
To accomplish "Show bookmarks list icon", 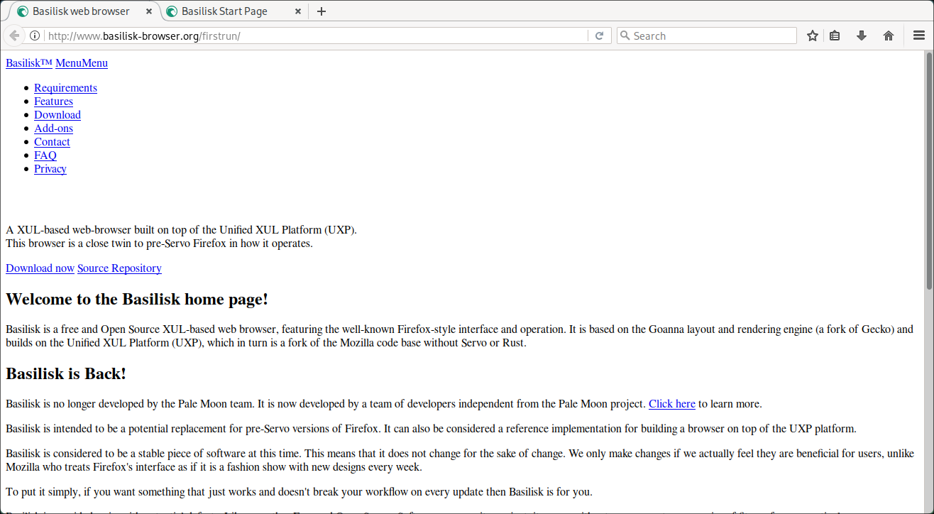I will click(835, 35).
